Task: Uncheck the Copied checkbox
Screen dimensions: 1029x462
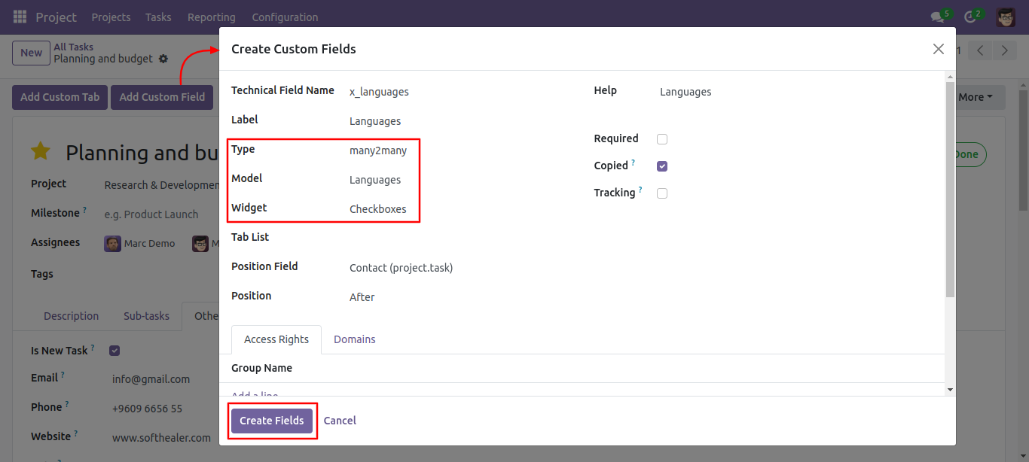Action: click(x=662, y=166)
